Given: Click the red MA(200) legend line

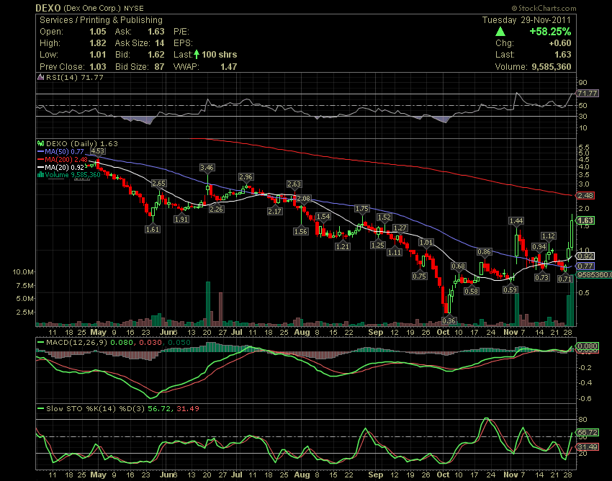Looking at the screenshot, I should point(40,160).
